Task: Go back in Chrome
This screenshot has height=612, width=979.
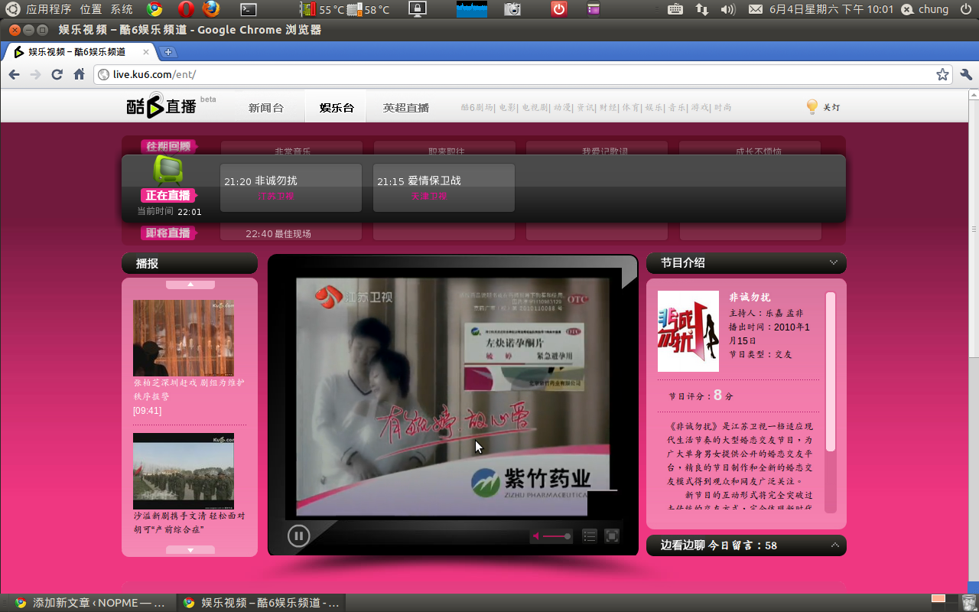Action: pos(14,74)
